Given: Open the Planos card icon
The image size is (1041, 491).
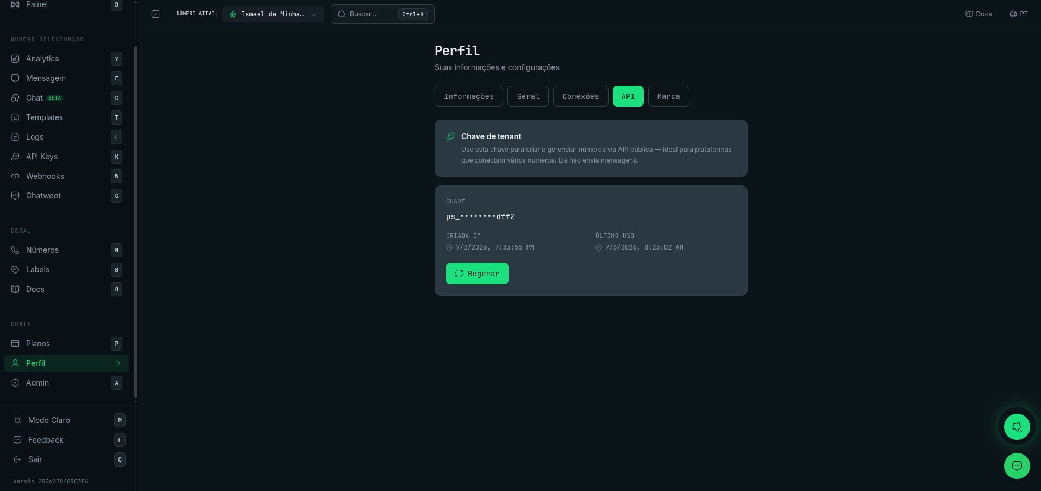Looking at the screenshot, I should pyautogui.click(x=15, y=344).
